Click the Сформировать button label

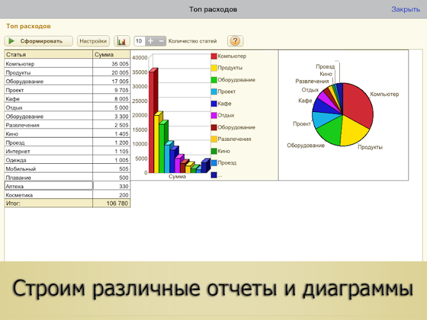click(42, 41)
